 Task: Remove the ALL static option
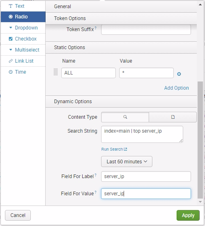click(179, 74)
